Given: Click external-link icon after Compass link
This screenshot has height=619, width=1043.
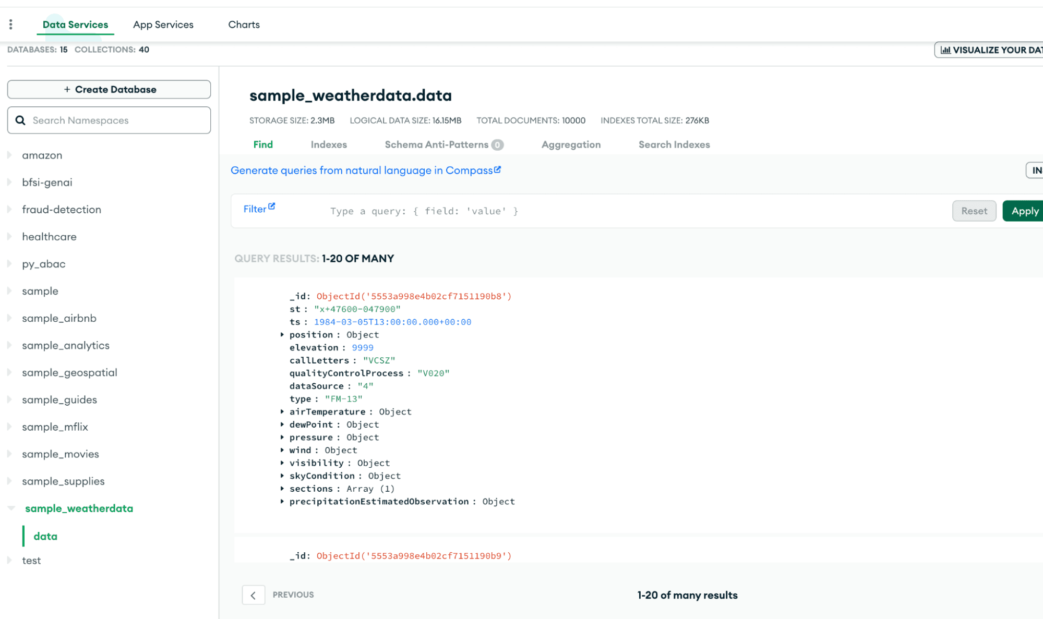Looking at the screenshot, I should (x=497, y=169).
